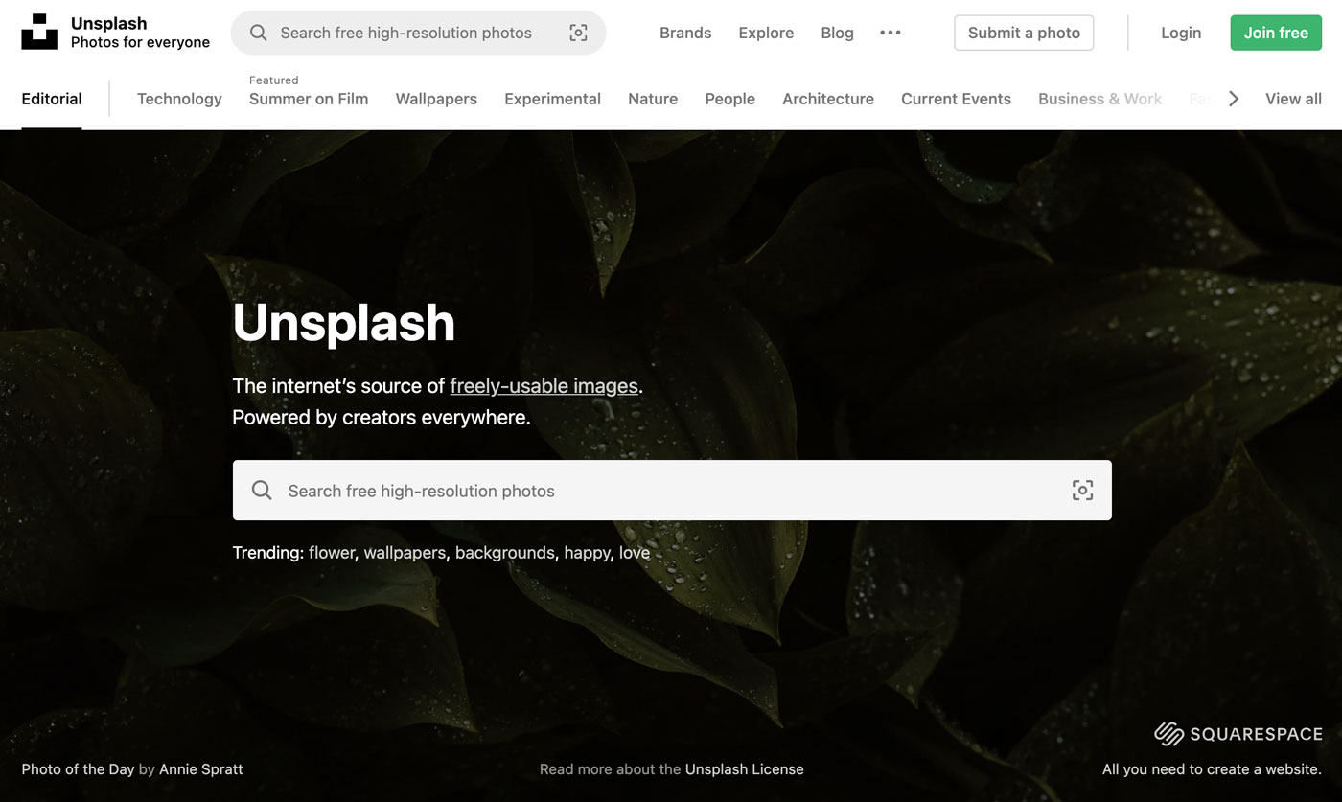
Task: Open the People category
Action: 729,99
